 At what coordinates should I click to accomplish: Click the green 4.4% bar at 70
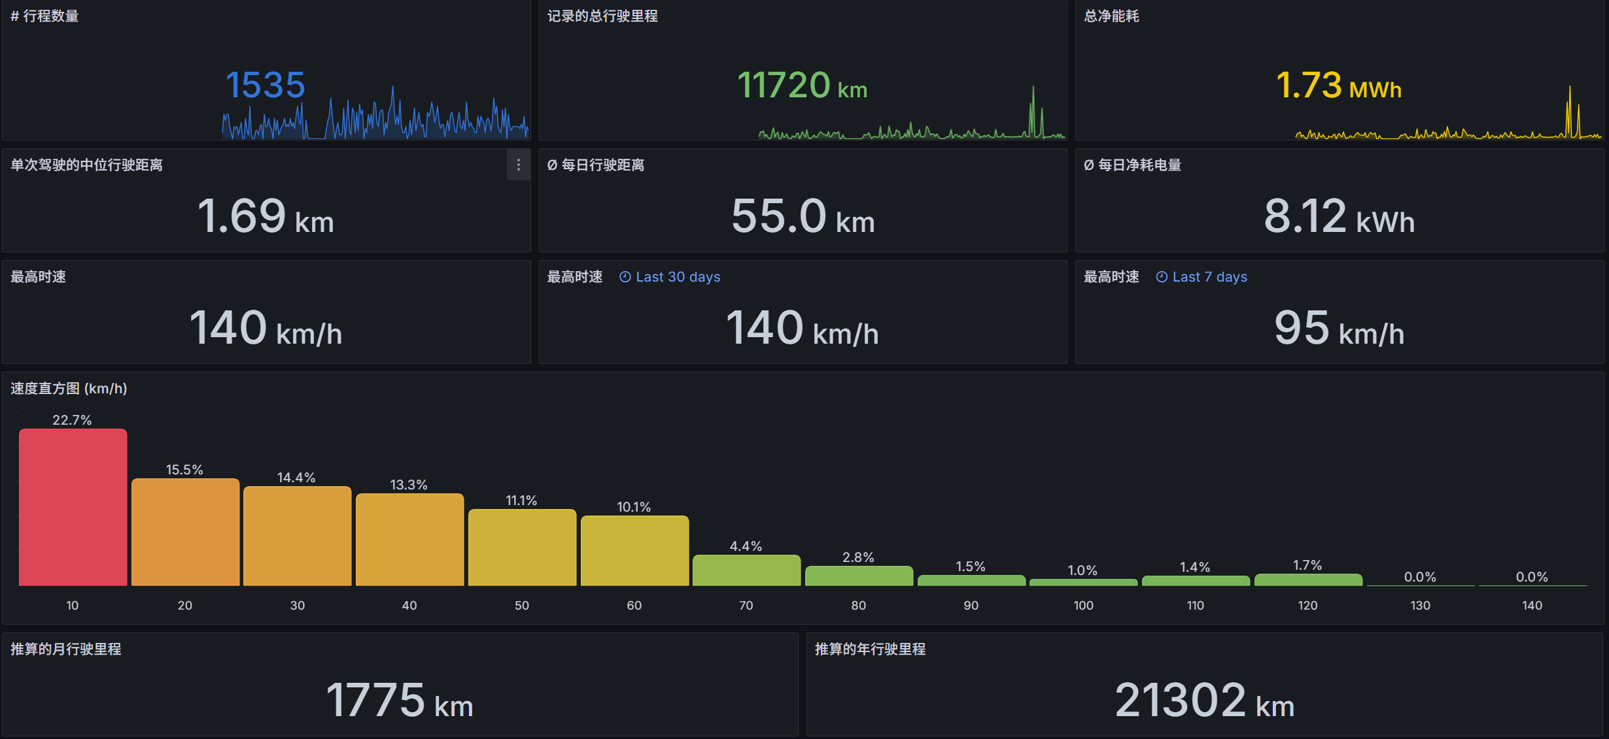746,570
